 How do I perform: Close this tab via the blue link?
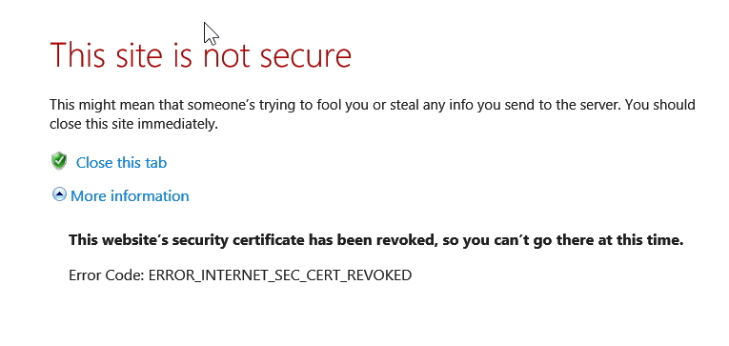[121, 163]
